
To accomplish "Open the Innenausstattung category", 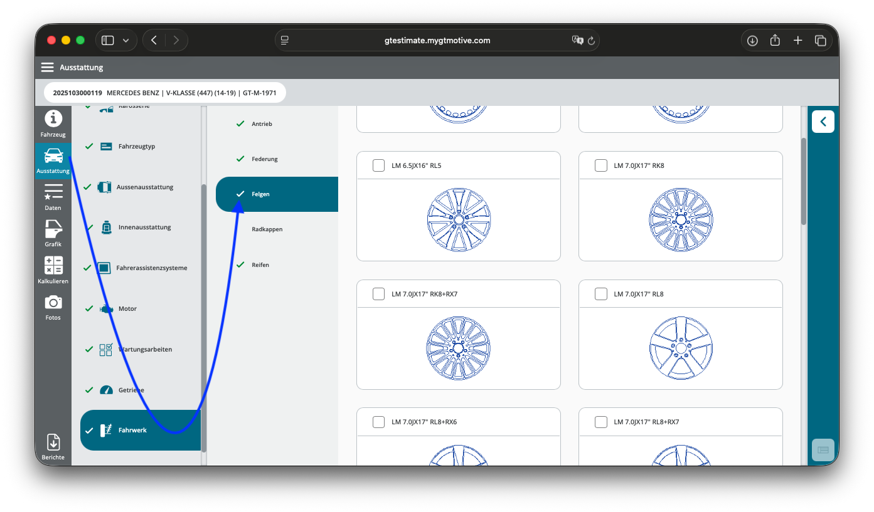I will pyautogui.click(x=144, y=227).
